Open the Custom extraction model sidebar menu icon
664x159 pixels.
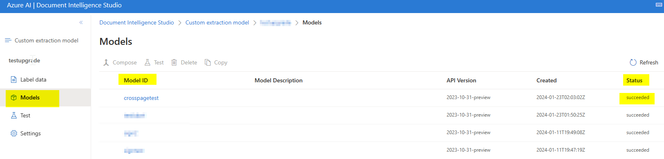coord(8,40)
